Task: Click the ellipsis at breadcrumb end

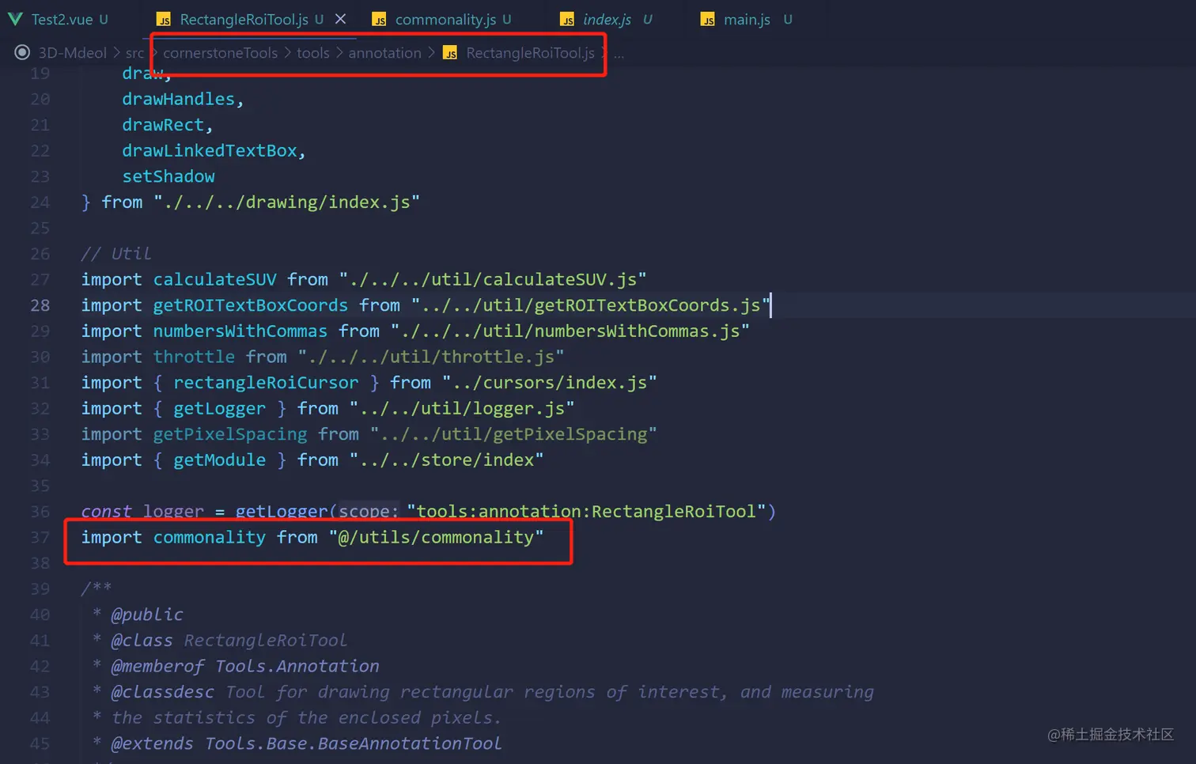Action: (619, 53)
